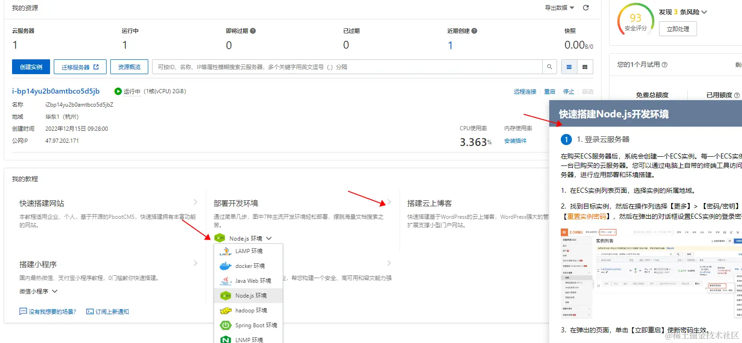This screenshot has height=343, width=742.
Task: Focus the cloud server search input field
Action: pyautogui.click(x=347, y=67)
